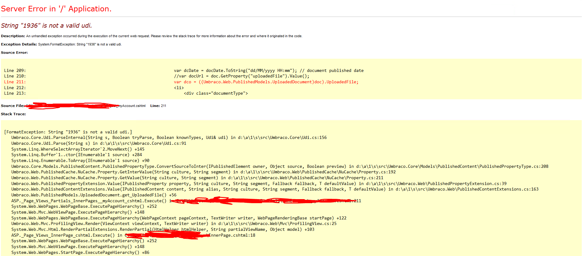Click the Umbraco.Core.Udi.ParseInternal stack frame

click(169, 137)
